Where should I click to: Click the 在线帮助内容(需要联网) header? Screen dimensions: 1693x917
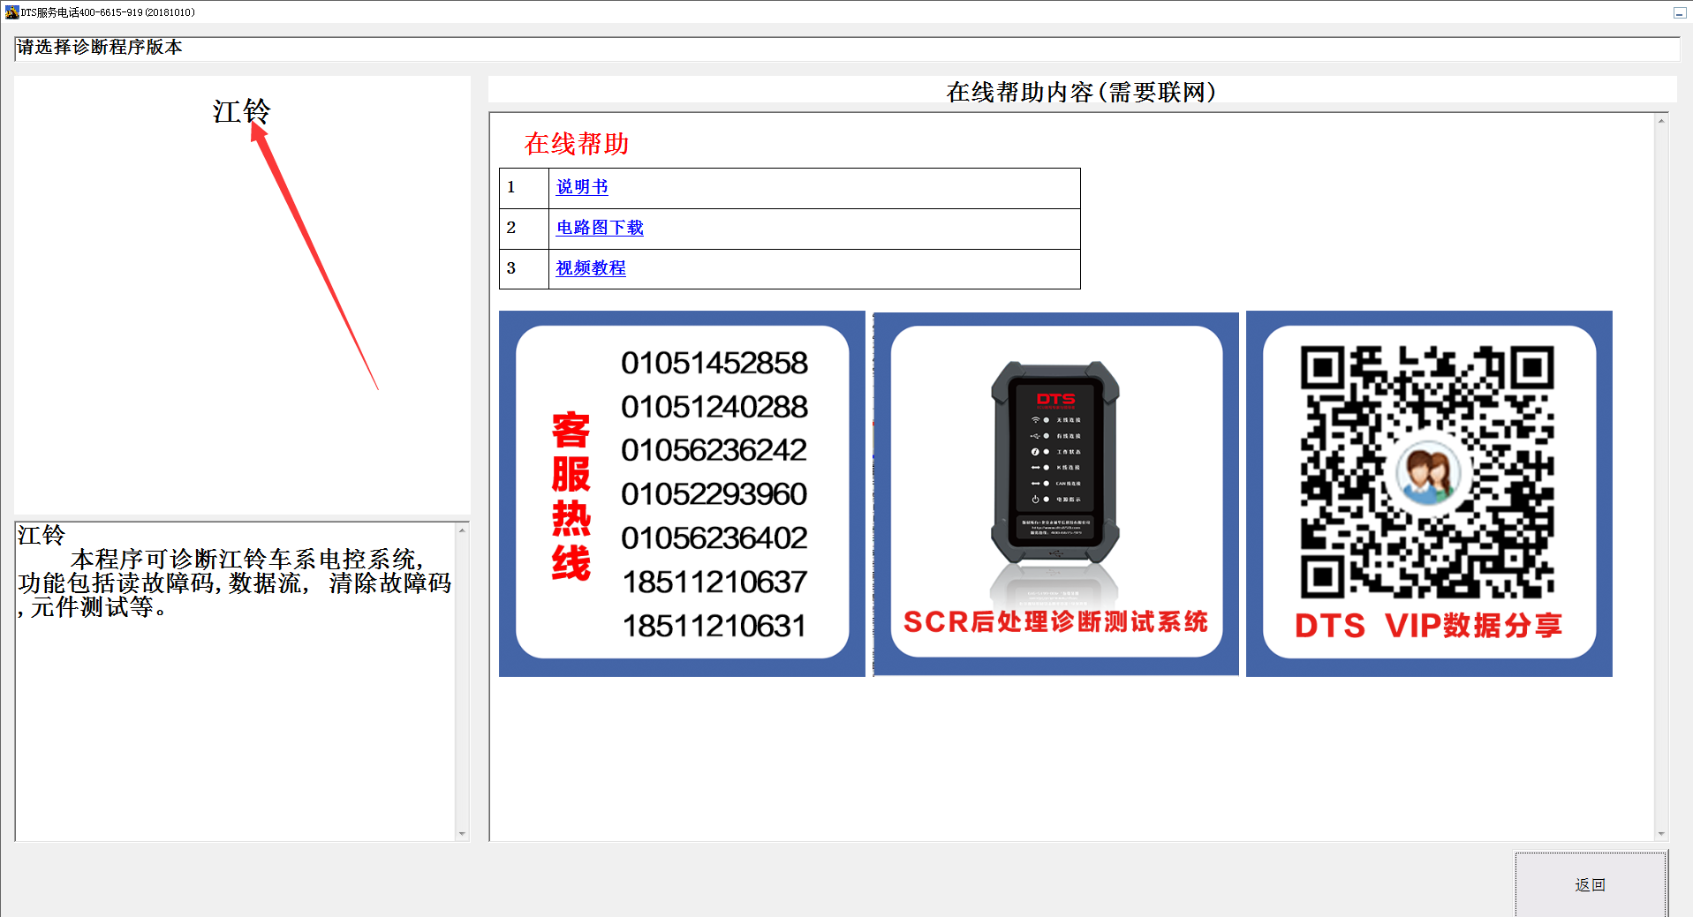point(1081,92)
